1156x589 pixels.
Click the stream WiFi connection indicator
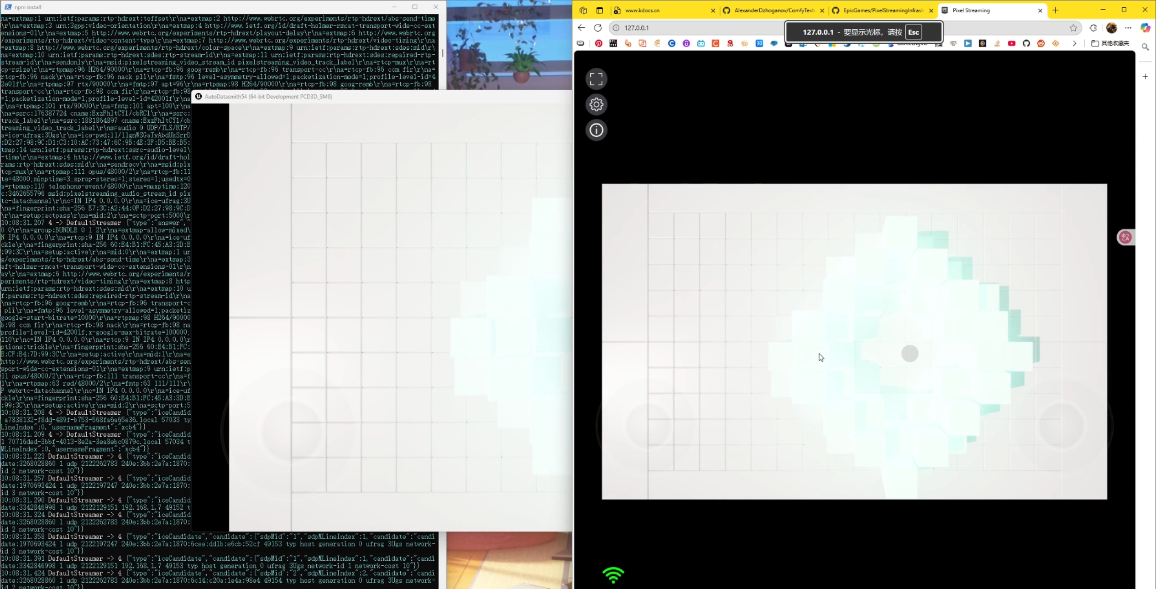pyautogui.click(x=613, y=575)
